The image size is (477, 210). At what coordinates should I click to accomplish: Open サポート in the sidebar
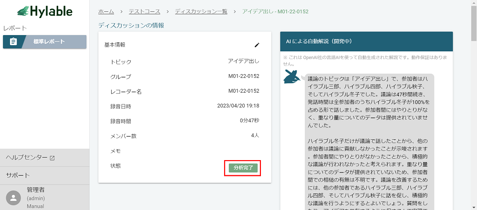tap(18, 175)
